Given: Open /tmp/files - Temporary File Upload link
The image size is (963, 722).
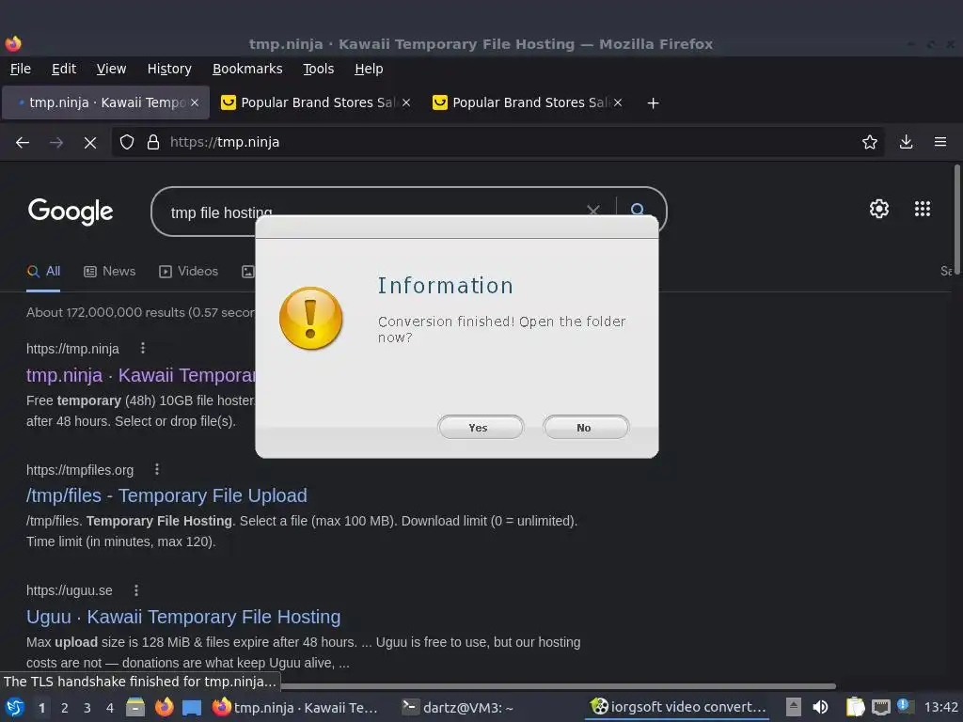Looking at the screenshot, I should [166, 495].
